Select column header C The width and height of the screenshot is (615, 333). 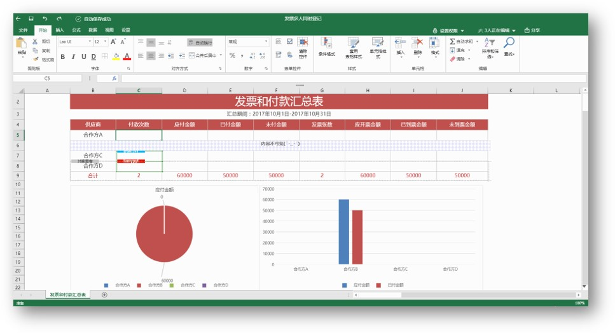click(x=139, y=90)
